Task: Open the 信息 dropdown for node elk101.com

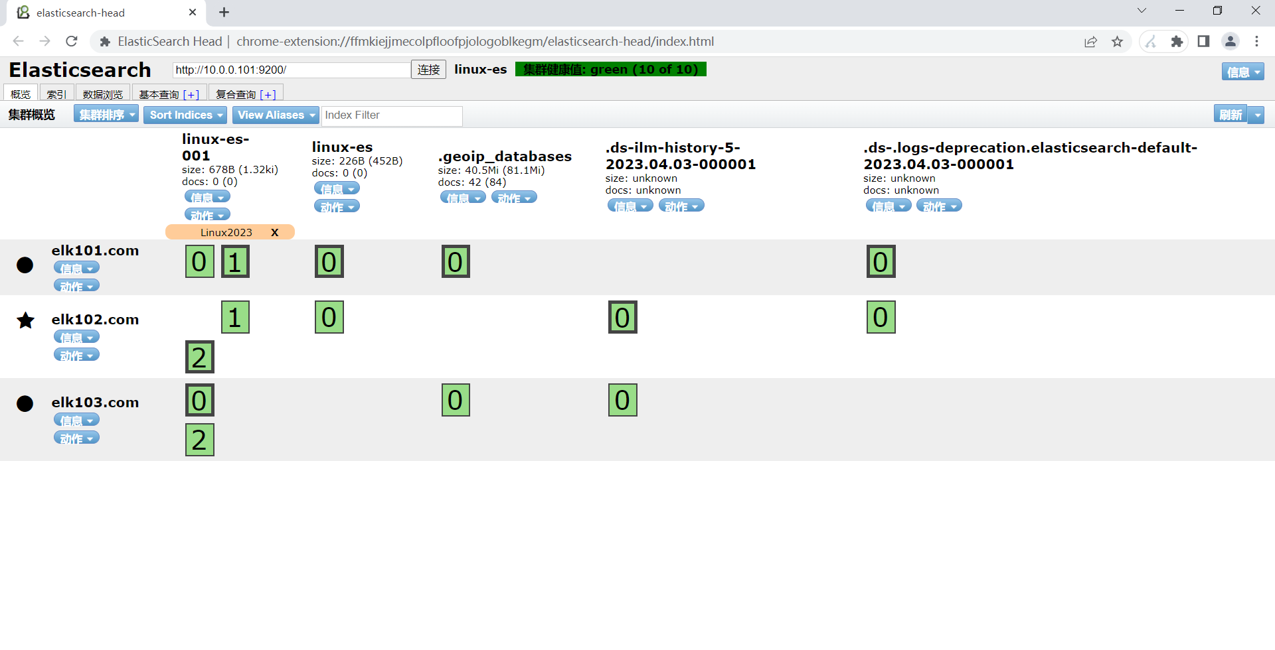Action: tap(76, 268)
